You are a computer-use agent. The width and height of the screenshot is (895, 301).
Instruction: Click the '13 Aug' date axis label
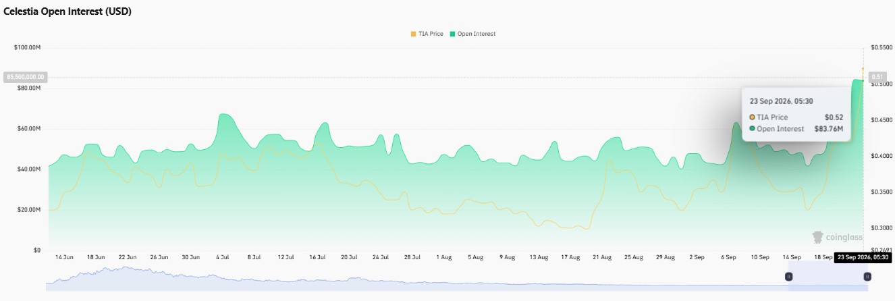tap(539, 257)
